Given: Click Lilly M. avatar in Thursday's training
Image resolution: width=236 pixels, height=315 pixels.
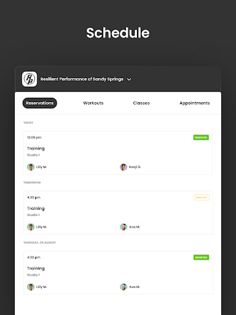Looking at the screenshot, I should click(x=31, y=287).
